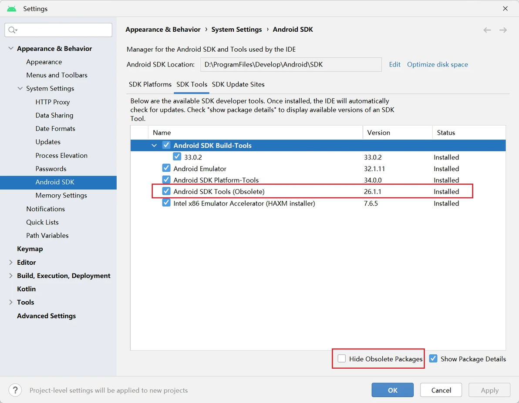Expand the Build, Execution, Deployment section
The image size is (519, 403).
pyautogui.click(x=11, y=276)
